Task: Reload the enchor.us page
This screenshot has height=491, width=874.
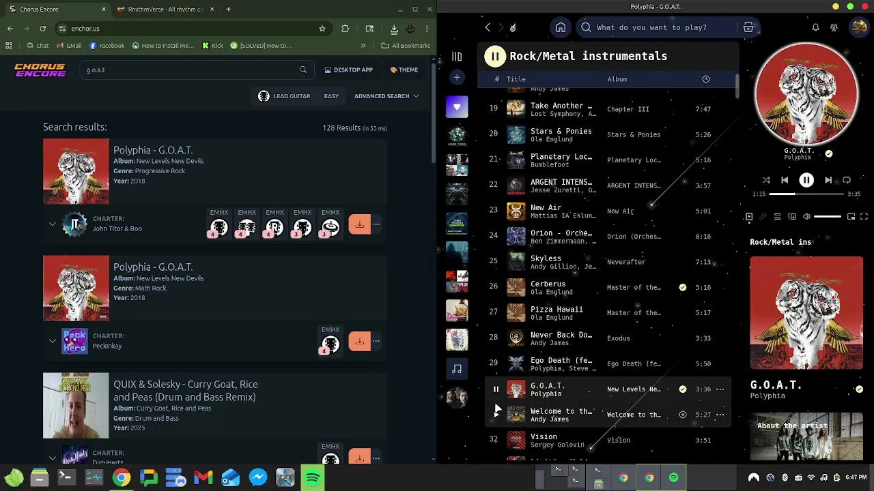Action: pos(42,29)
